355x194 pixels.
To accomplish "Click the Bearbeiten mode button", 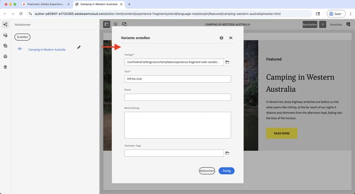I will 310,25.
